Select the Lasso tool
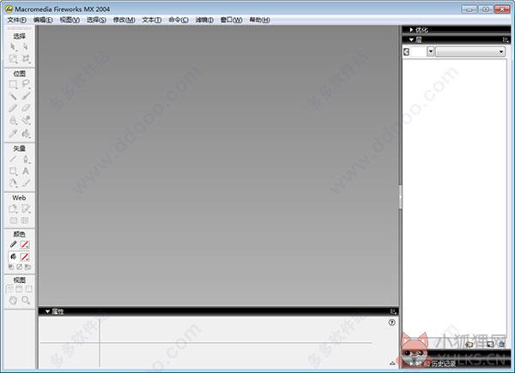 pos(26,85)
